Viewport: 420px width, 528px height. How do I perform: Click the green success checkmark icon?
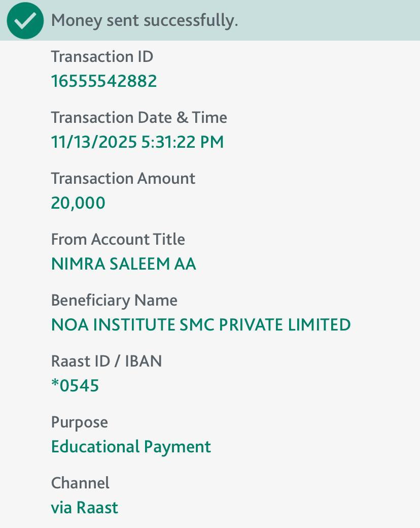[25, 21]
